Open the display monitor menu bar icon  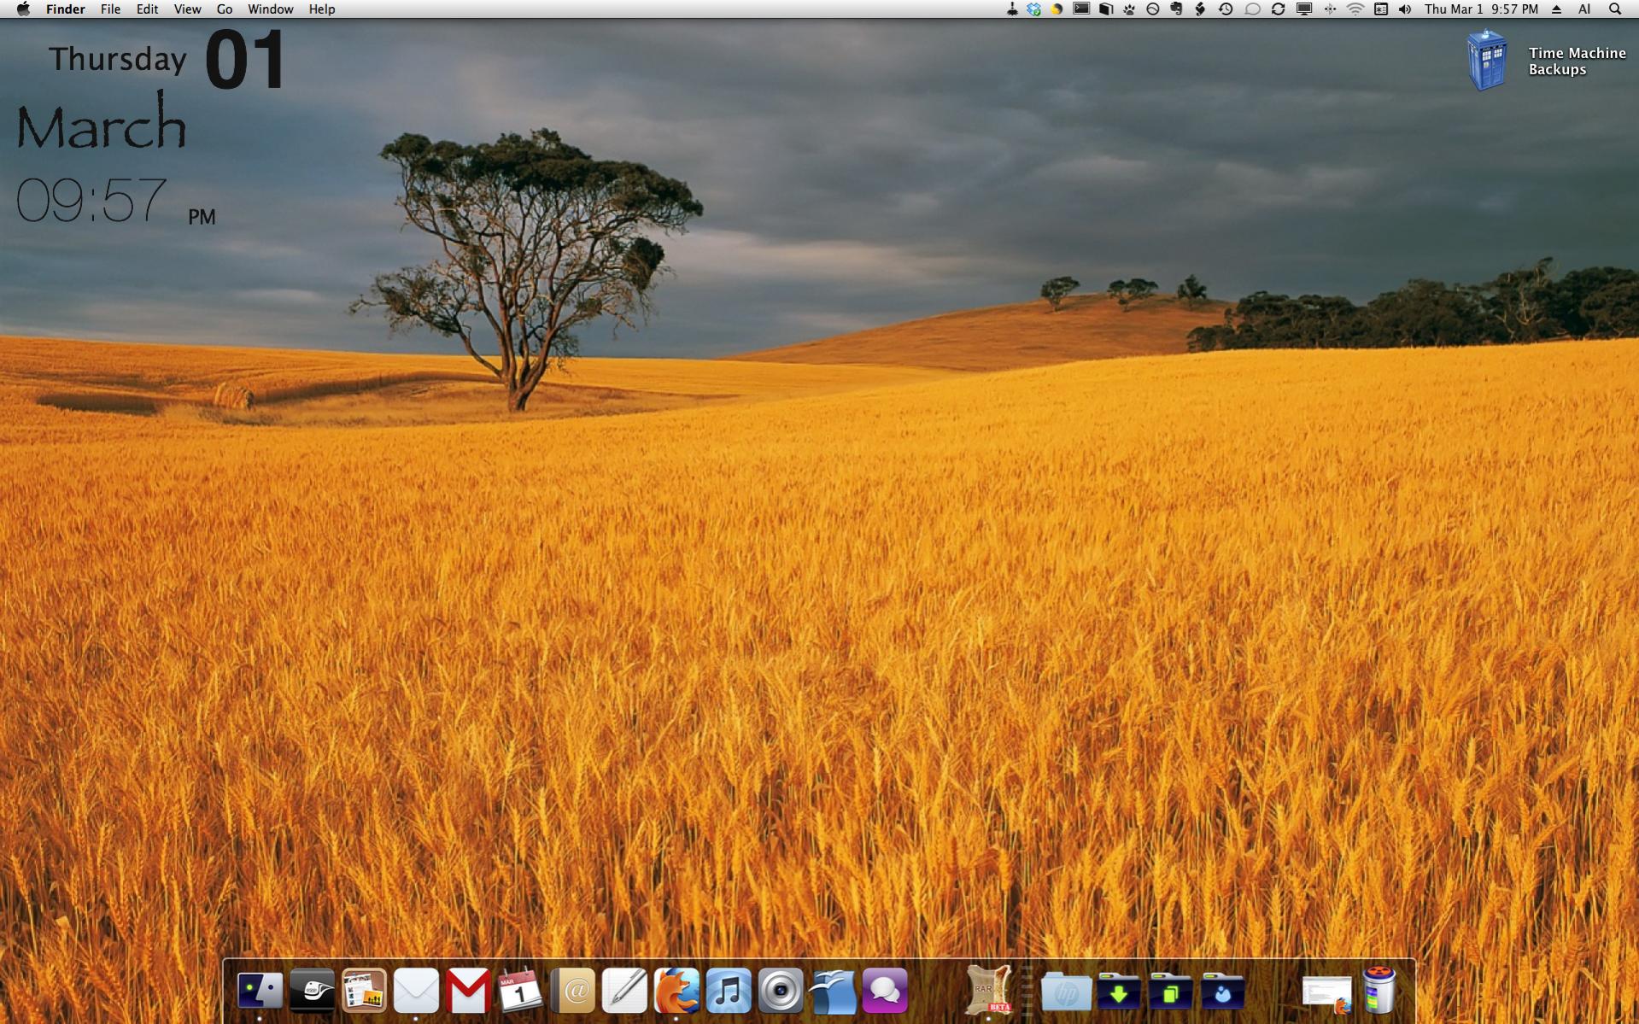pos(1304,9)
